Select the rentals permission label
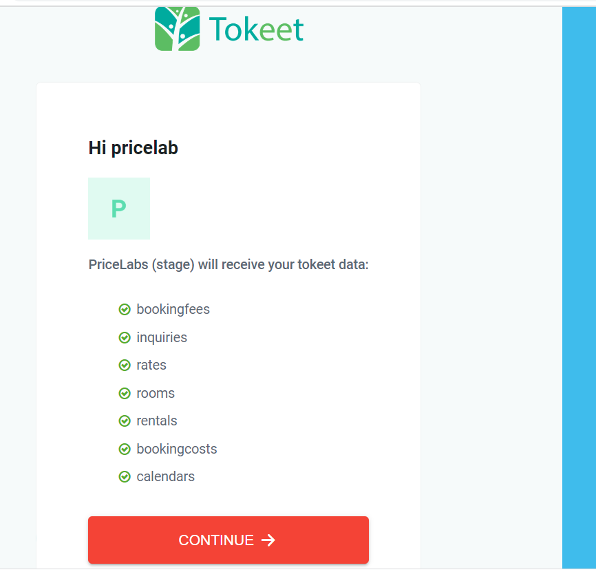 coord(157,421)
